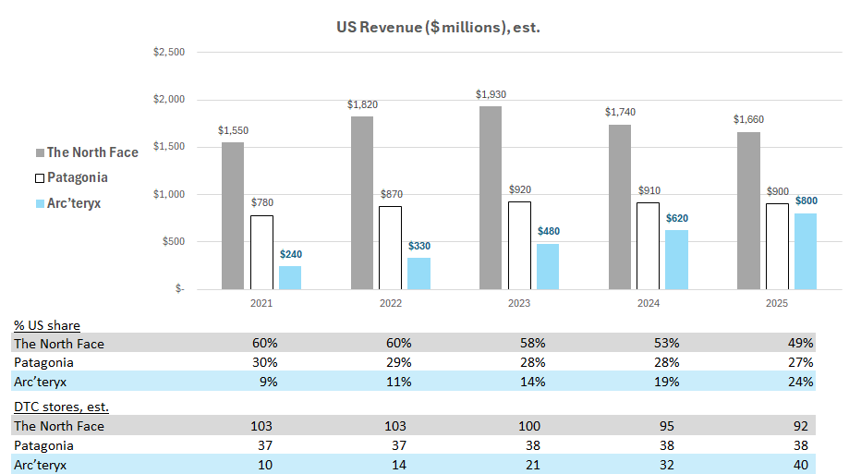Select the $330 data label
This screenshot has width=849, height=474.
point(419,246)
